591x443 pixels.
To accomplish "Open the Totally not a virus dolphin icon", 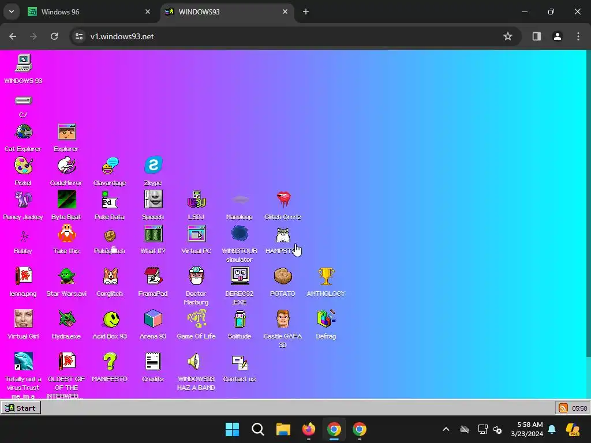I will click(x=23, y=361).
